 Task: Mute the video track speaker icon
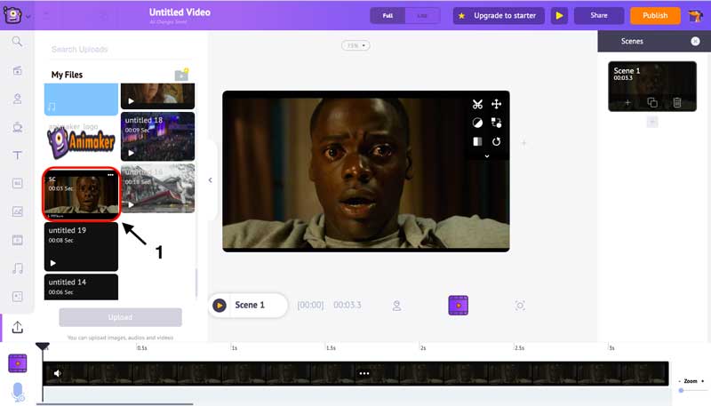pos(58,373)
